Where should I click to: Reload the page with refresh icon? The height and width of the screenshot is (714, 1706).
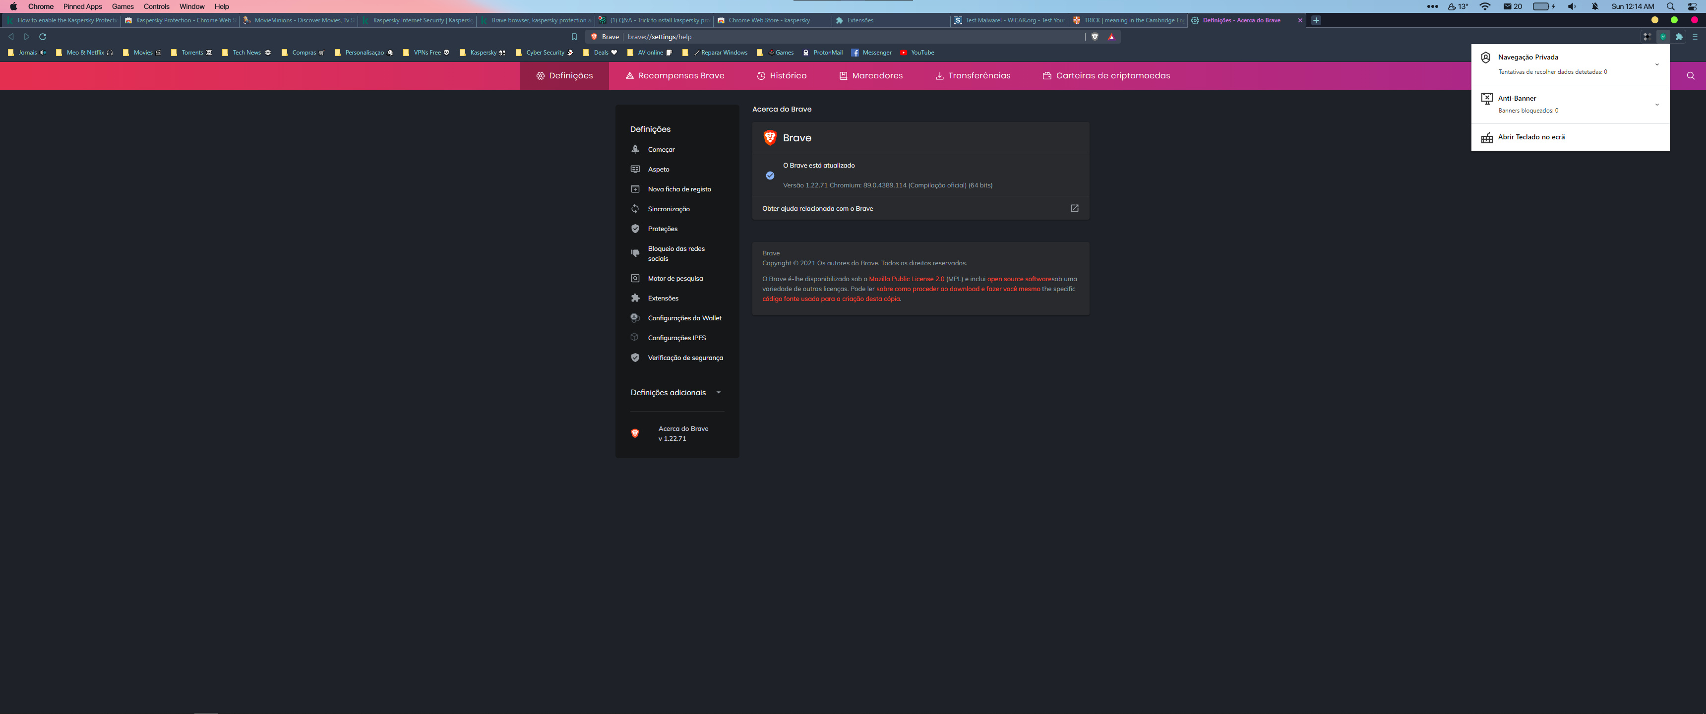click(x=43, y=37)
